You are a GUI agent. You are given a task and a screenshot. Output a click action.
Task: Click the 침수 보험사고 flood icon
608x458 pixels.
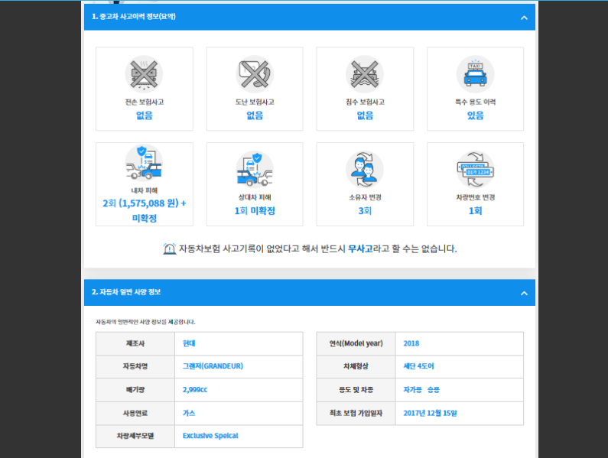(x=365, y=74)
